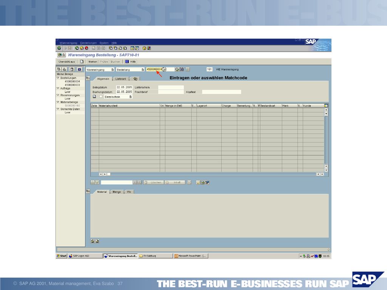Image resolution: width=387 pixels, height=290 pixels.
Task: Click the green Back arrow icon
Action: [x=77, y=48]
